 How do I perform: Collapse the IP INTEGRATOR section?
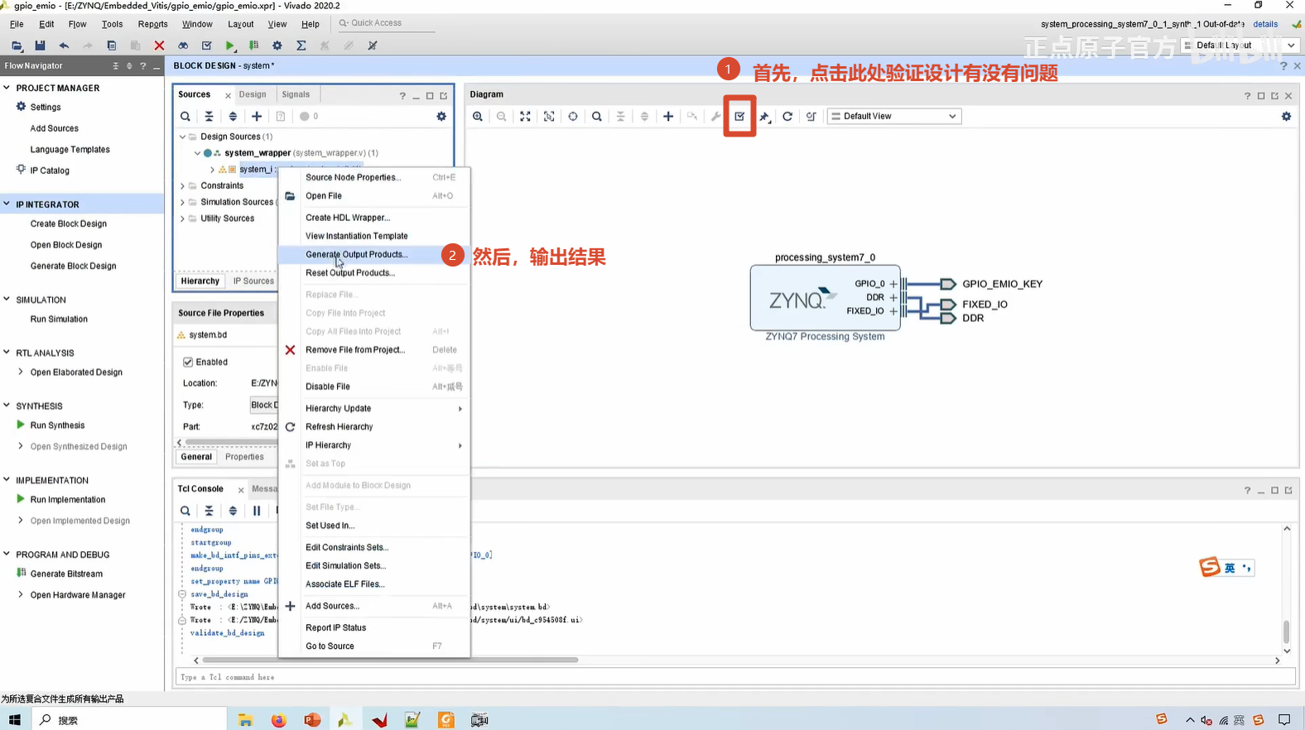coord(7,204)
